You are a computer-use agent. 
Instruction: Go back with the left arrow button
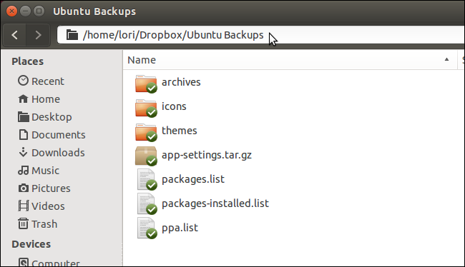pyautogui.click(x=15, y=35)
